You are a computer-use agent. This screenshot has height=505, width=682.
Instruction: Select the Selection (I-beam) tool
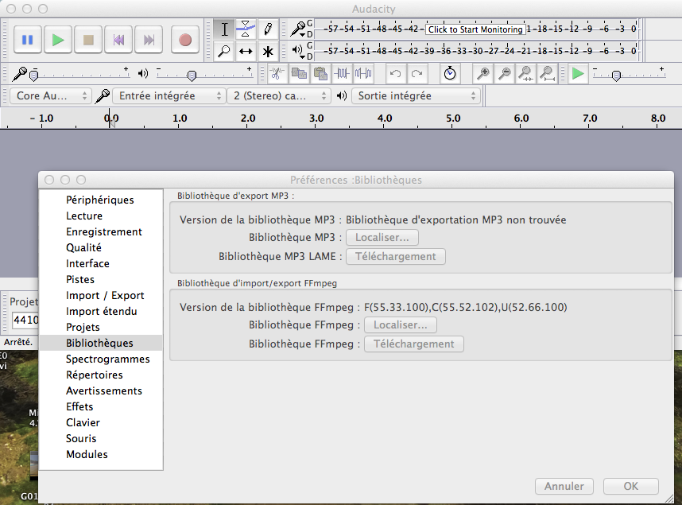(x=224, y=29)
